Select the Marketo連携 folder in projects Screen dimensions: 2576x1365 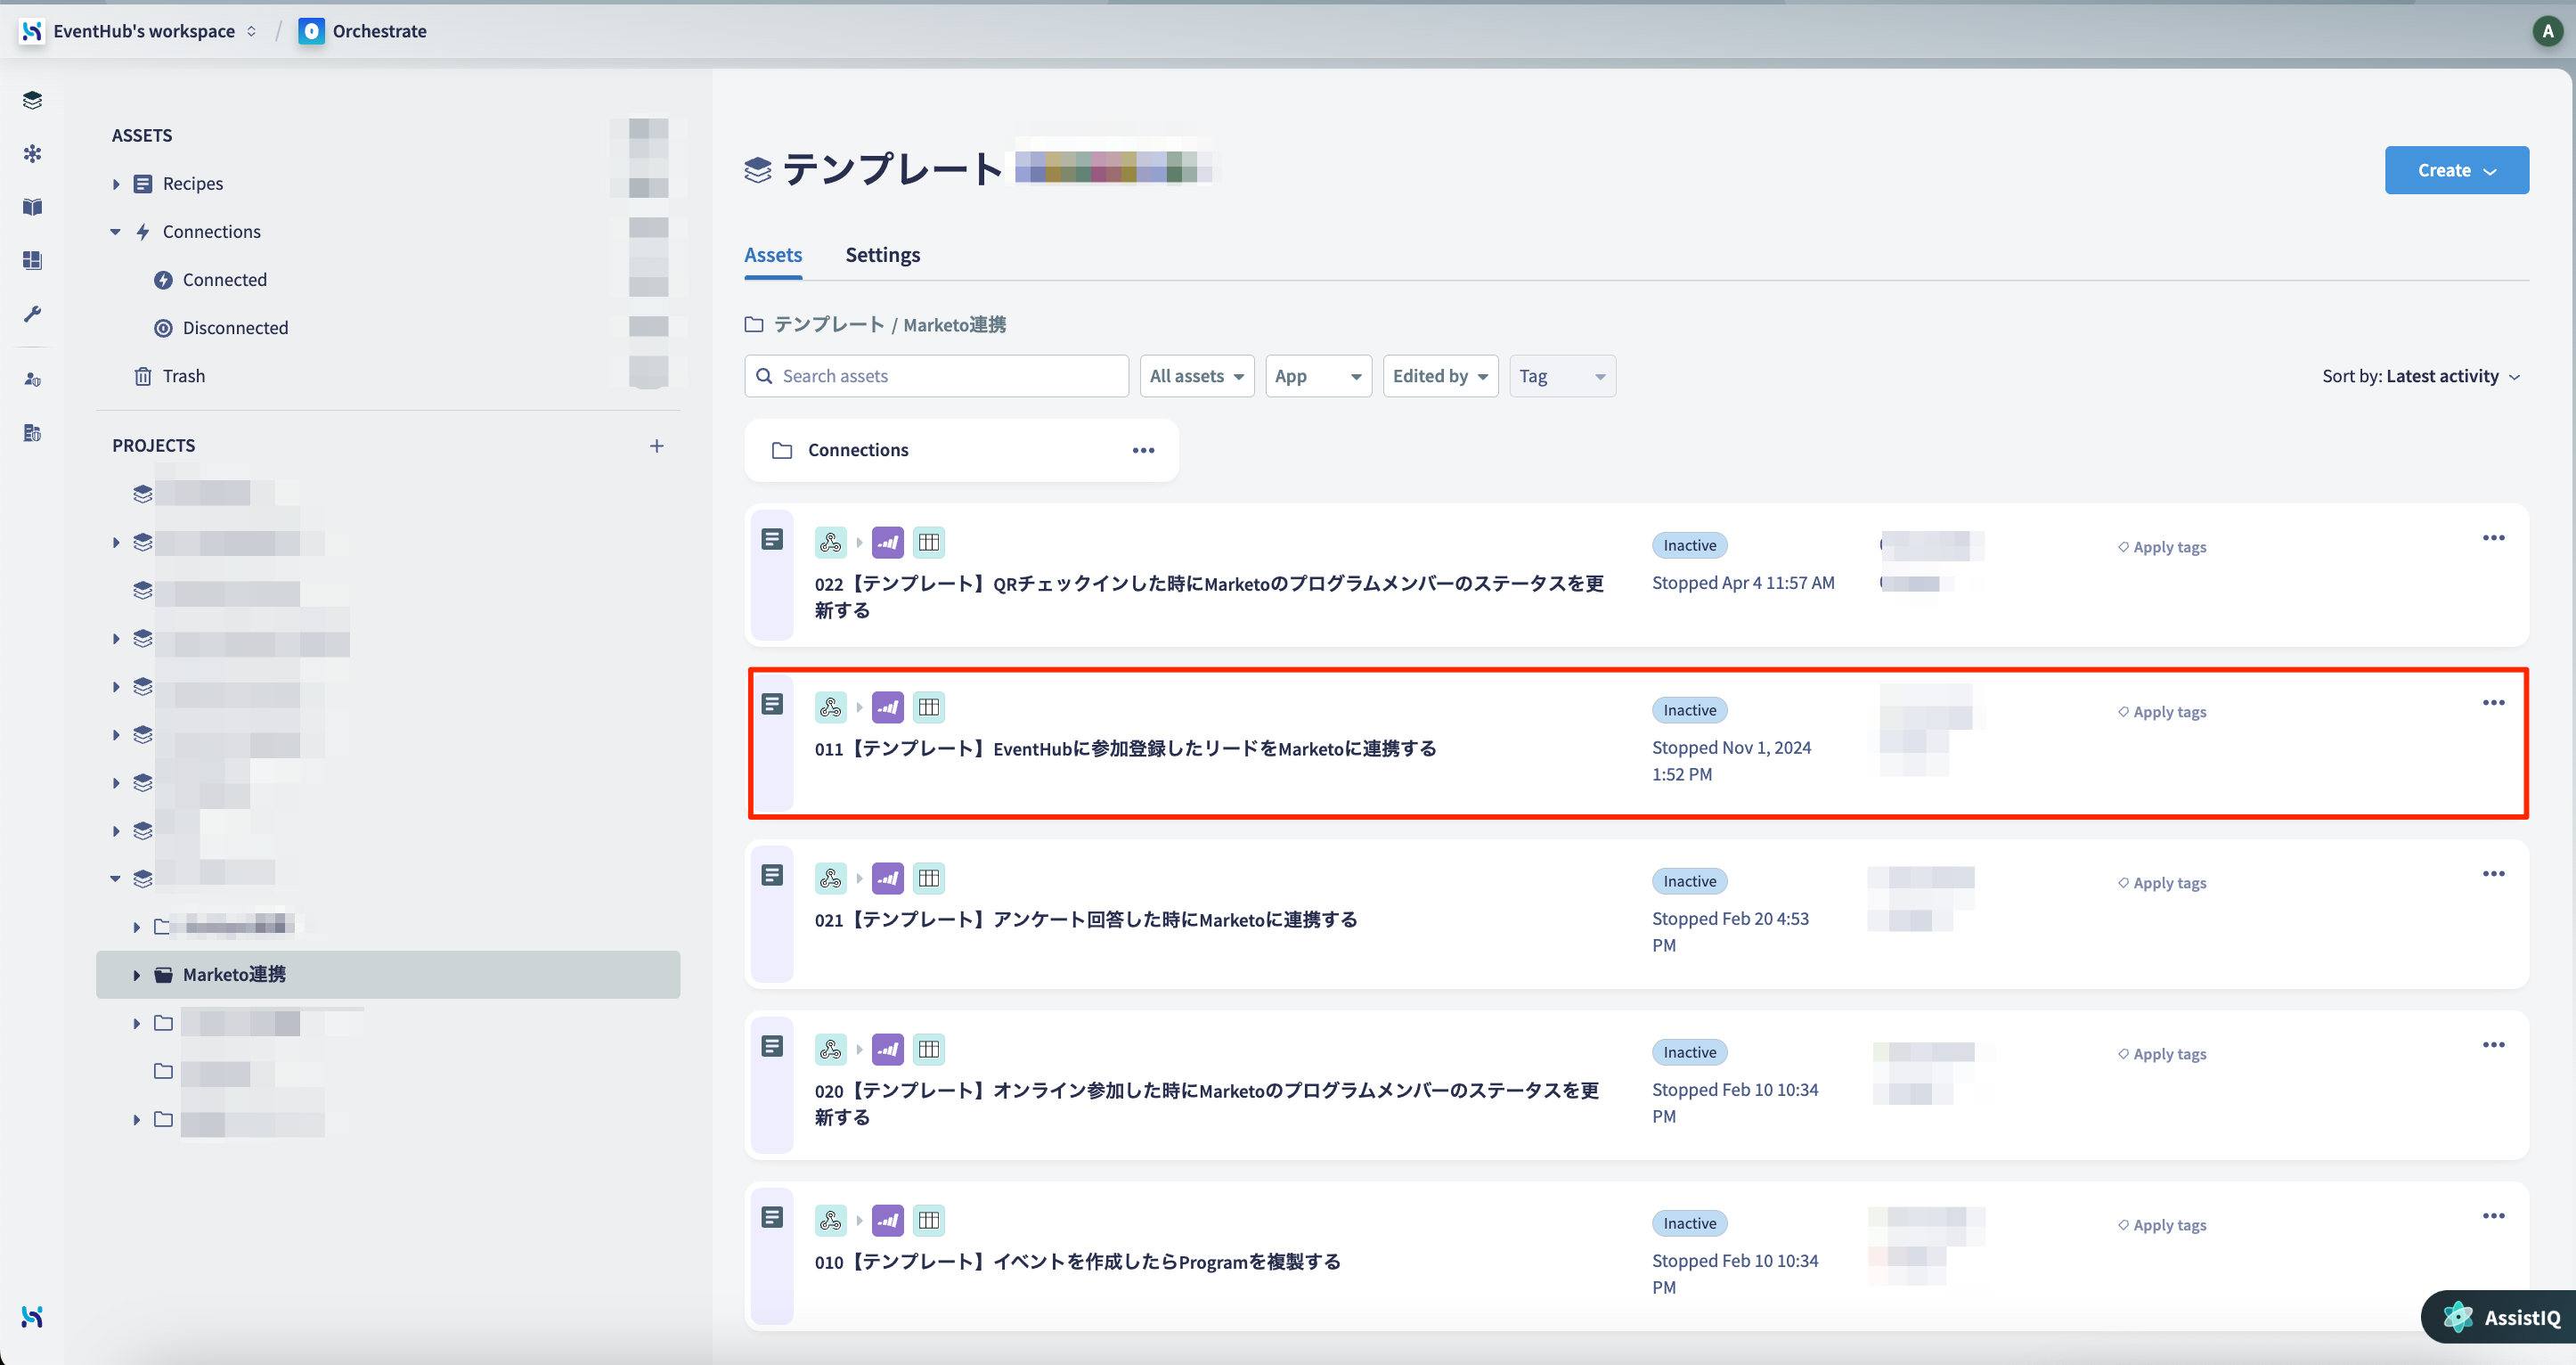click(388, 975)
